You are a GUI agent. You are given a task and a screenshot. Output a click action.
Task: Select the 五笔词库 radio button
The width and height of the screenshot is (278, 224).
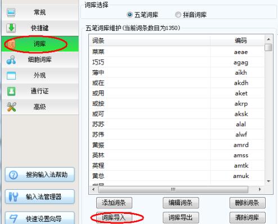[x=129, y=15]
